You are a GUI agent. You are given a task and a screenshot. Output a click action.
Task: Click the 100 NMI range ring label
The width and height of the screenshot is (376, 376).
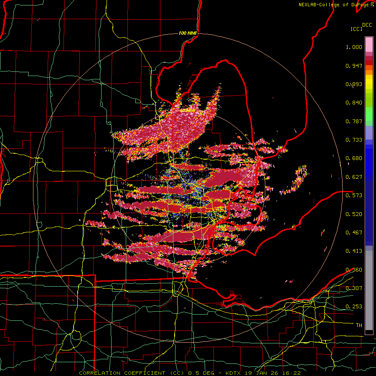coord(188,33)
